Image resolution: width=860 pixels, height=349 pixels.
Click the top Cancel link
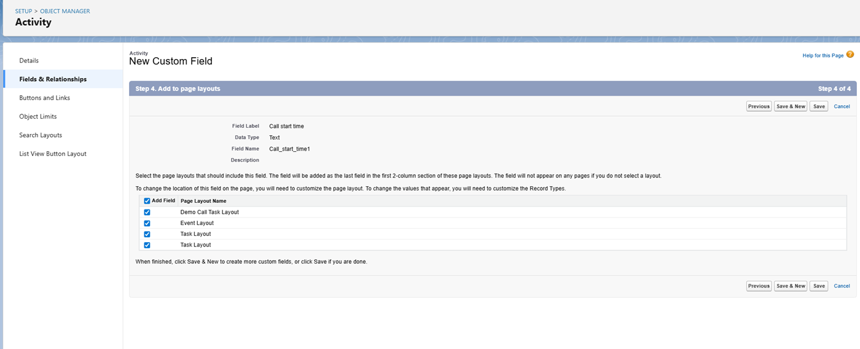tap(842, 106)
